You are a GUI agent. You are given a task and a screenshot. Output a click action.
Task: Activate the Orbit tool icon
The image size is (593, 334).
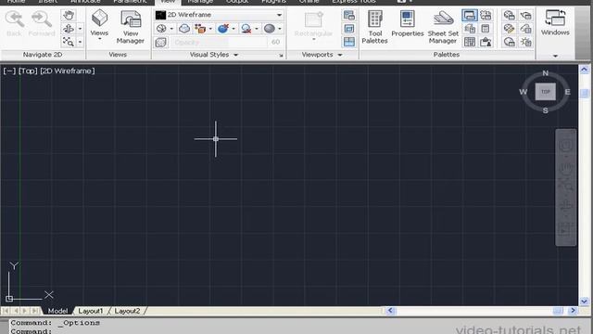[x=69, y=29]
